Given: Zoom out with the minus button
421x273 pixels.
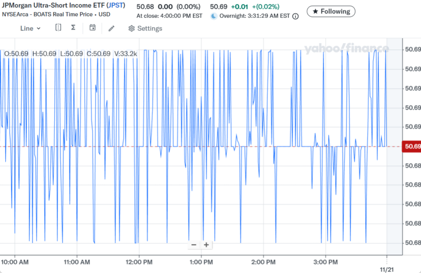Looking at the screenshot, I should tap(194, 245).
